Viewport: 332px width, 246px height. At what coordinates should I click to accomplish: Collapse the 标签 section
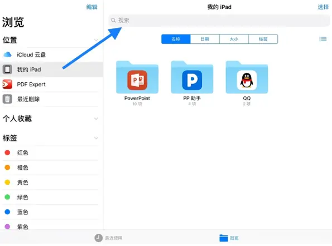(96, 138)
